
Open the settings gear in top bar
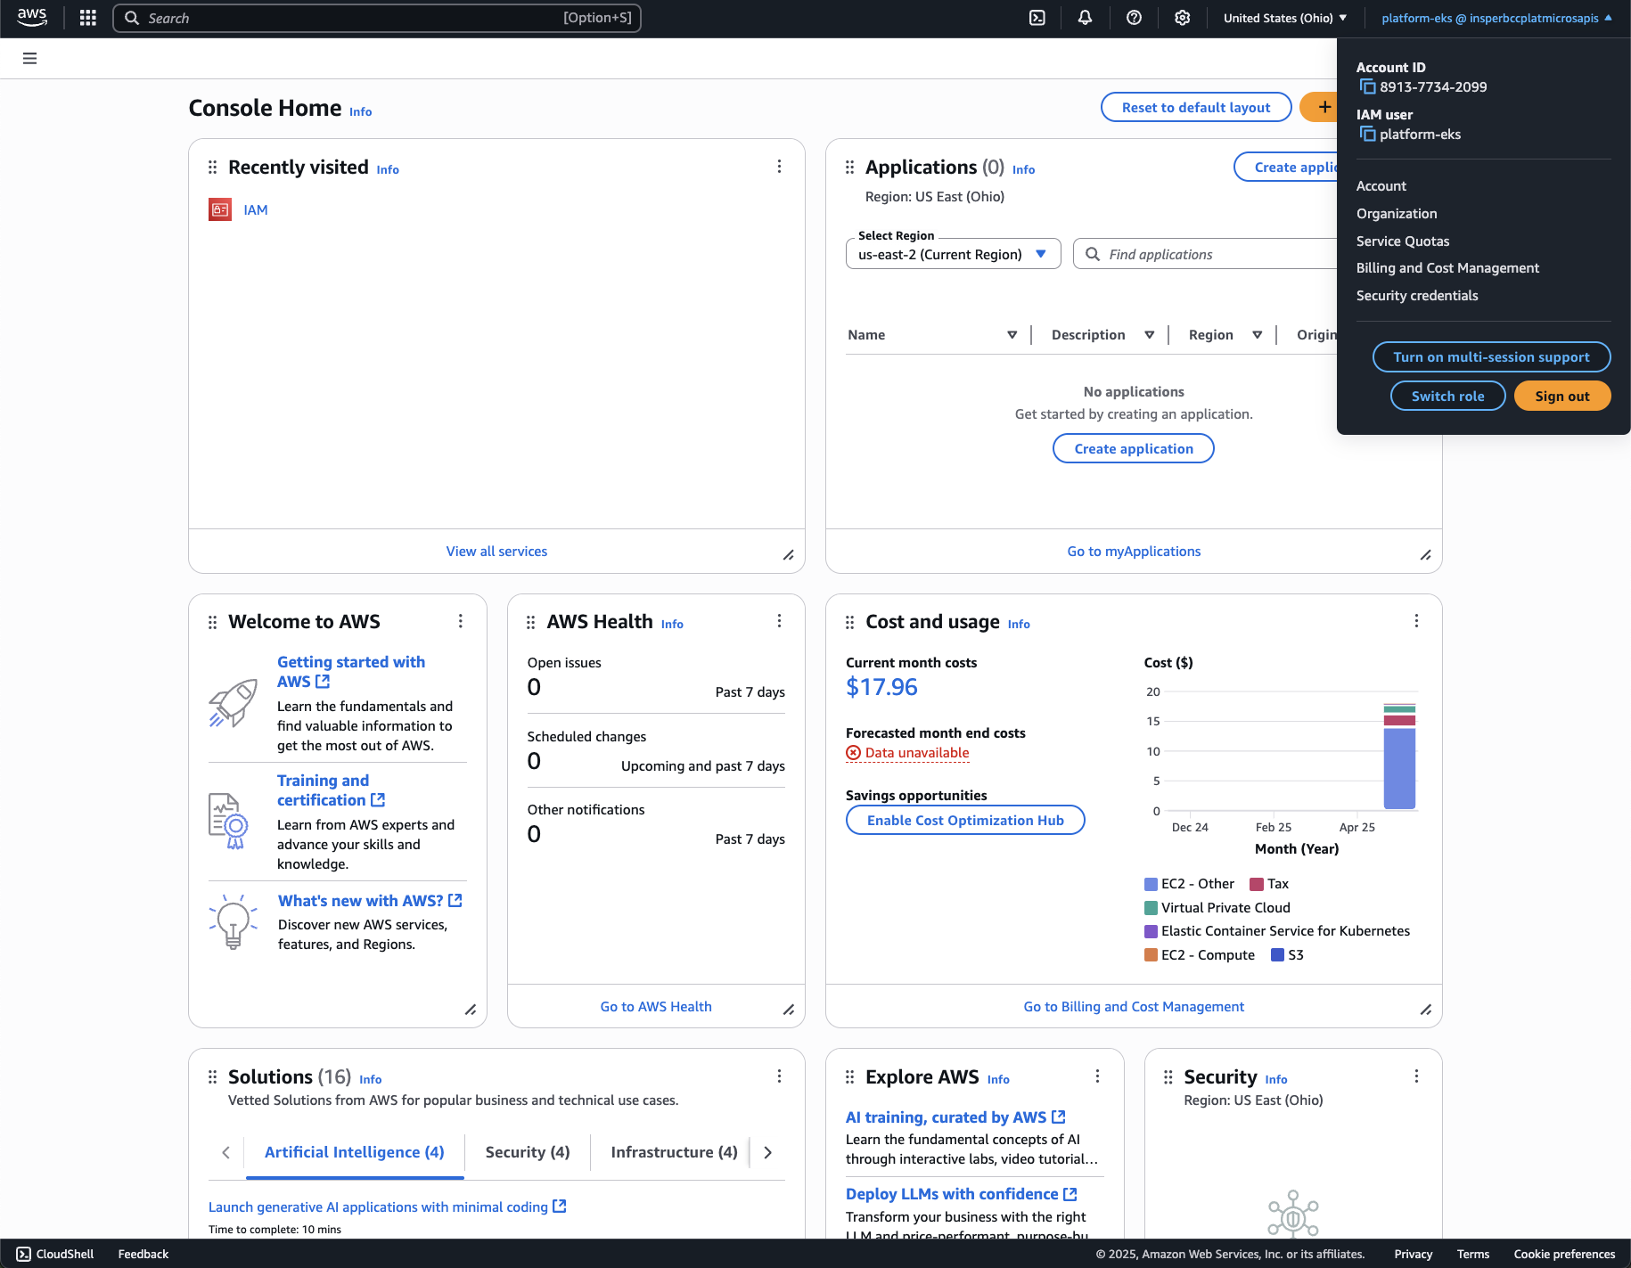[1182, 18]
